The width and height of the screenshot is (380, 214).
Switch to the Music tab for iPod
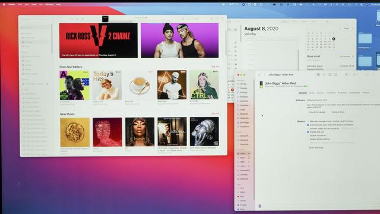coord(312,93)
